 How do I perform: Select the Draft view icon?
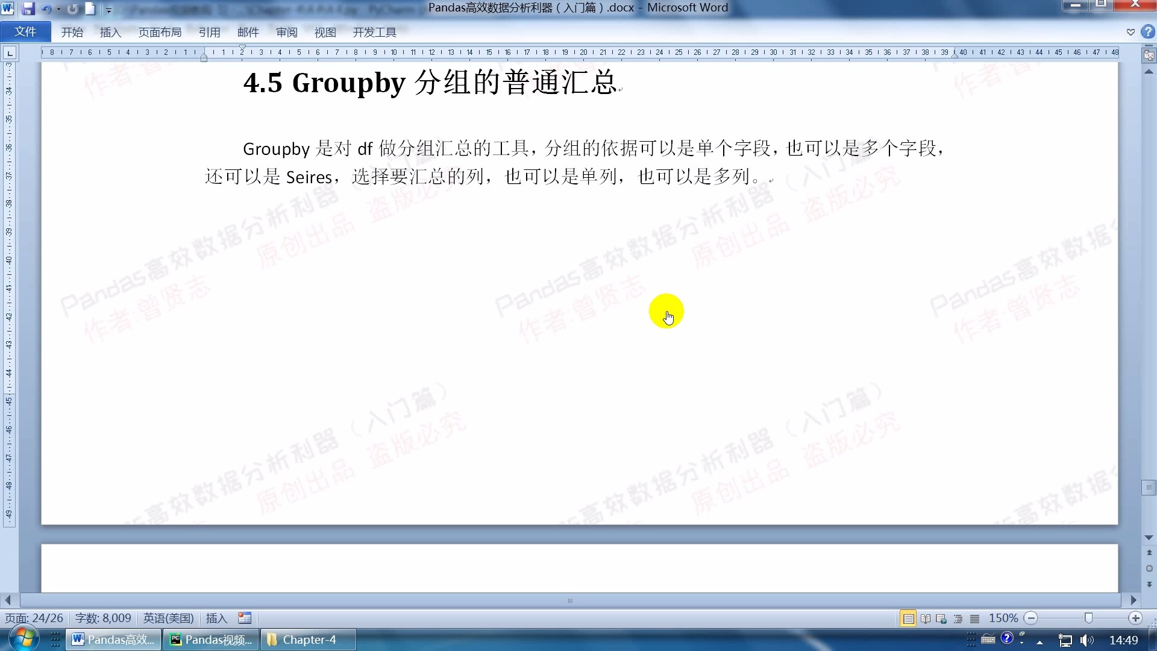tap(974, 618)
